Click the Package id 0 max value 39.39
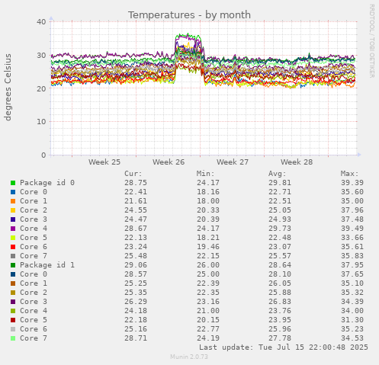 click(352, 183)
